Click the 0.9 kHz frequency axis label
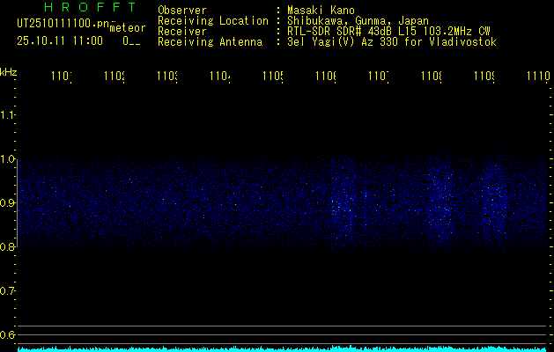Image resolution: width=554 pixels, height=352 pixels. tap(9, 203)
